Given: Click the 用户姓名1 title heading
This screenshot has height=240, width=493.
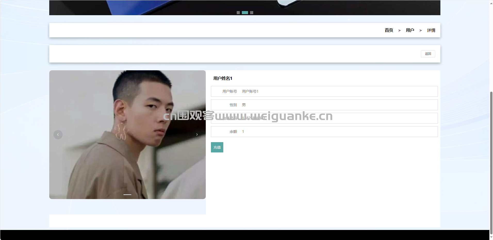Looking at the screenshot, I should [223, 78].
